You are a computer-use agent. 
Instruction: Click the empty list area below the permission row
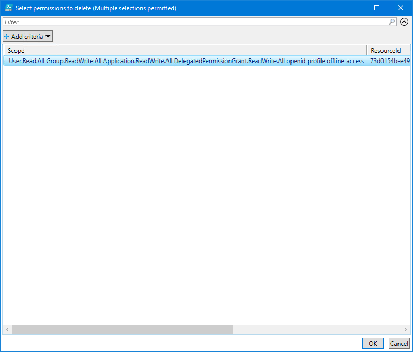coord(207,196)
